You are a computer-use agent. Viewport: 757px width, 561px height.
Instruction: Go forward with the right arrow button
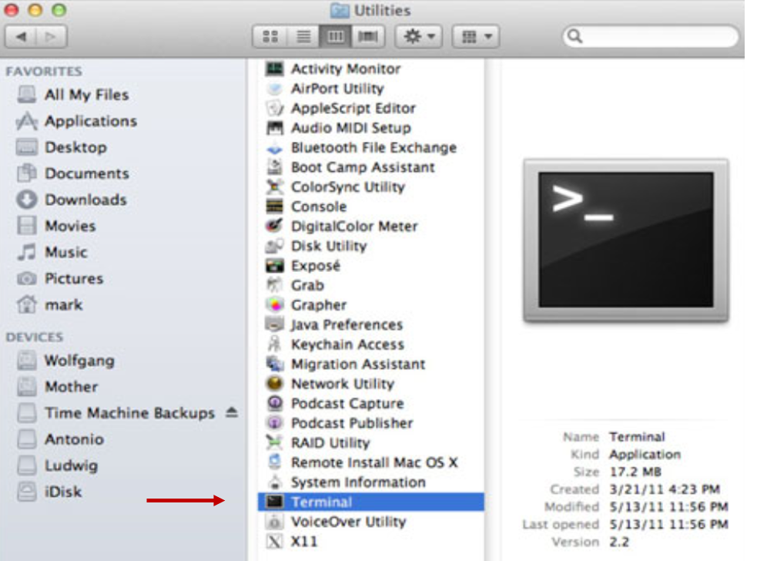[x=51, y=36]
